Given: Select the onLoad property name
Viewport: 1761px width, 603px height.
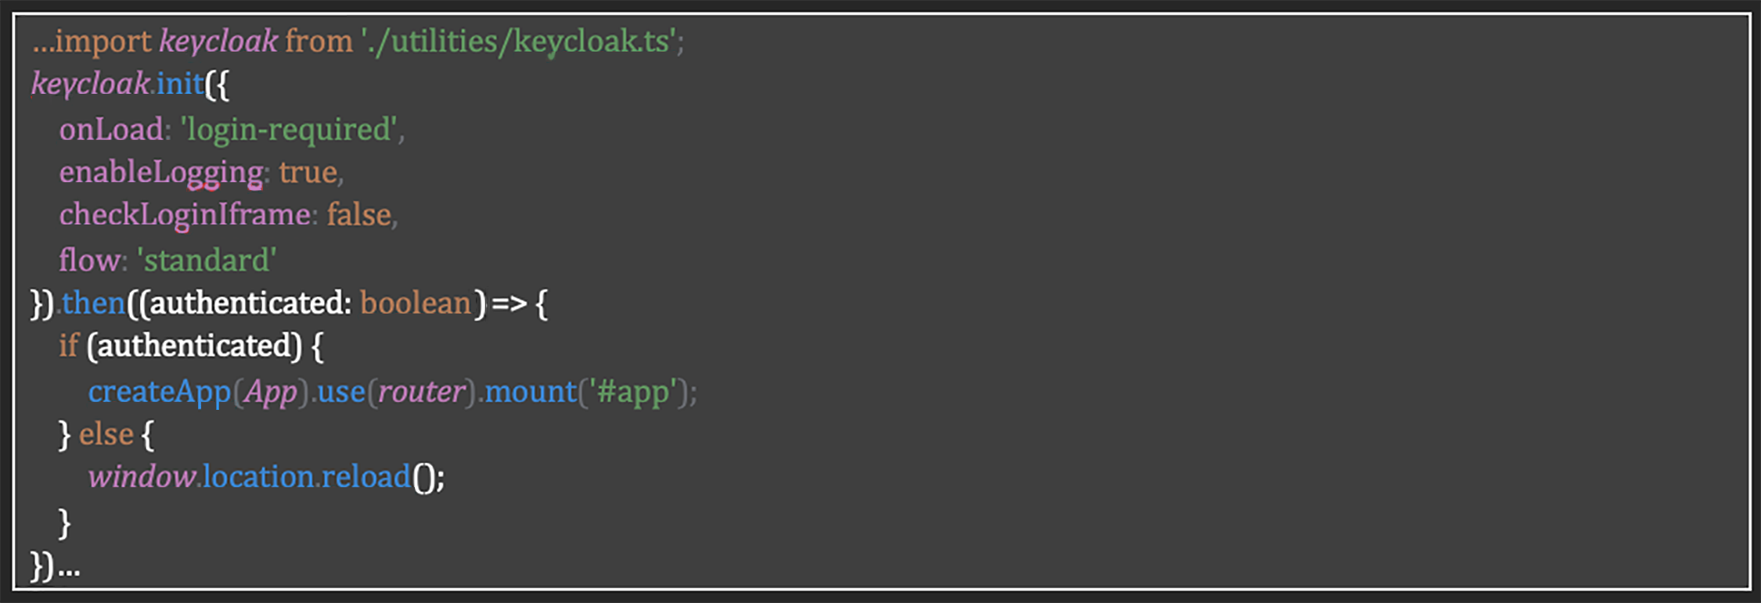Looking at the screenshot, I should [x=111, y=129].
